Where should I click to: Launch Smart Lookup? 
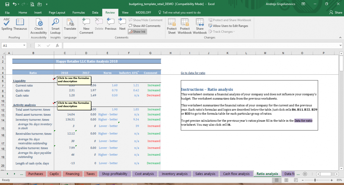(x=55, y=25)
